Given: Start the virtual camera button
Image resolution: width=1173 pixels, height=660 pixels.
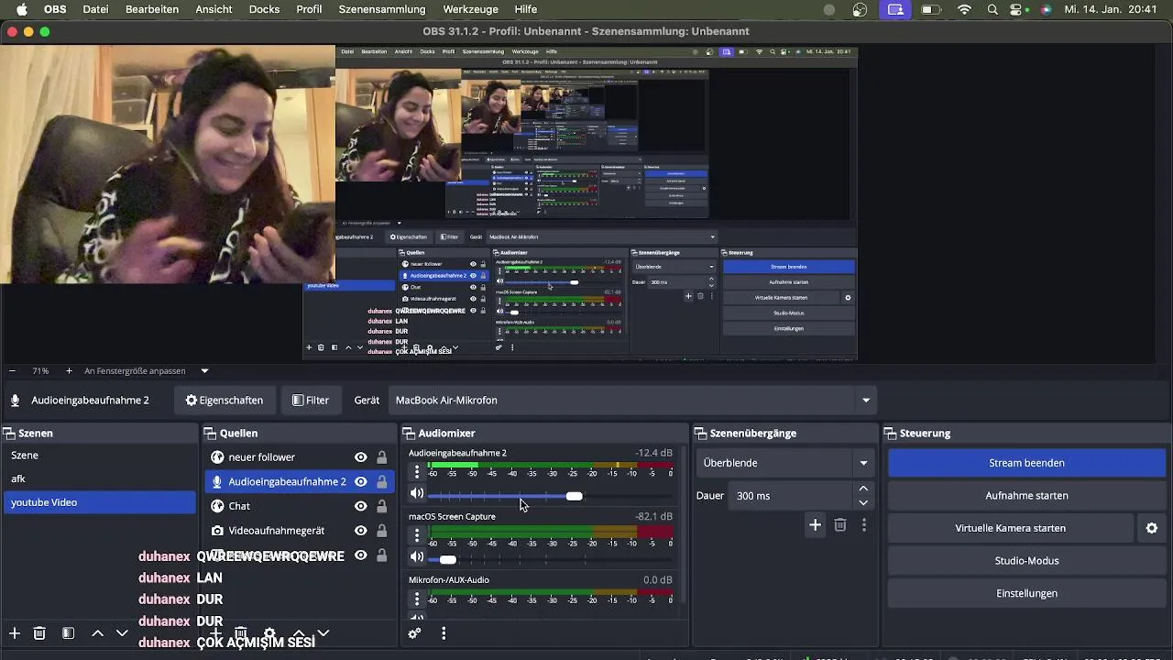Looking at the screenshot, I should pyautogui.click(x=1011, y=528).
